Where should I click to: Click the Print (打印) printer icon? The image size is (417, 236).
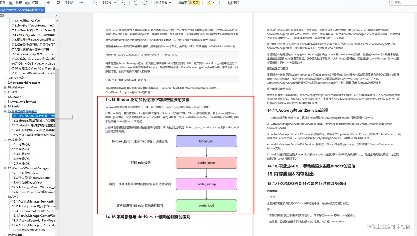point(28,2)
